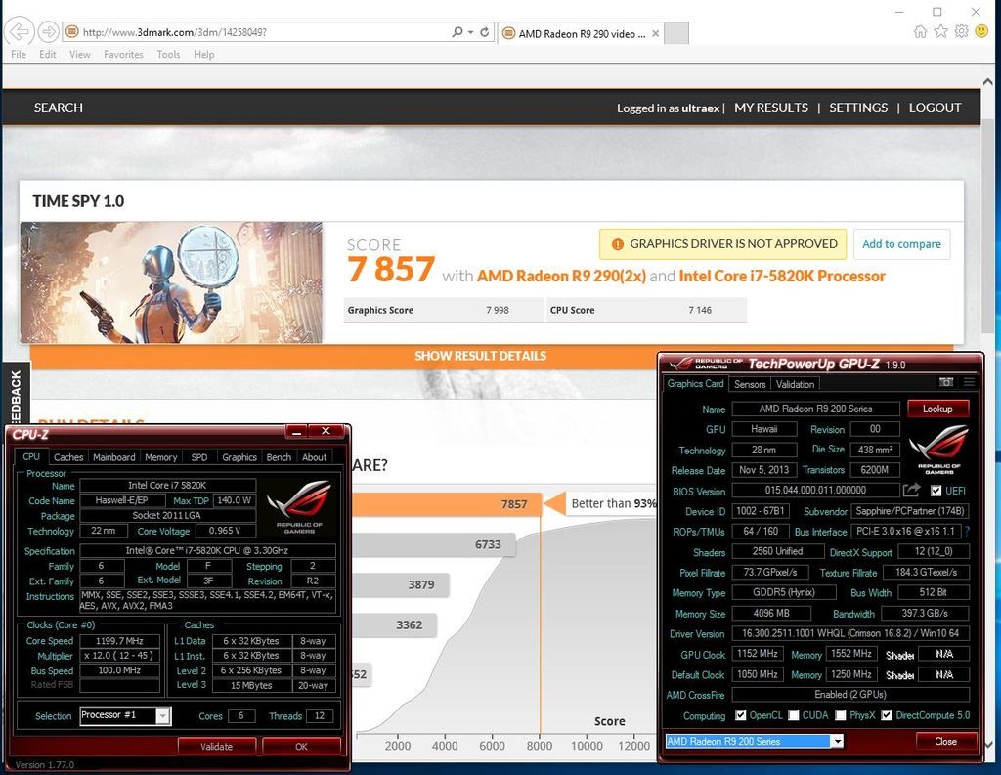1001x775 pixels.
Task: Open the browser favorites star icon
Action: coord(940,31)
